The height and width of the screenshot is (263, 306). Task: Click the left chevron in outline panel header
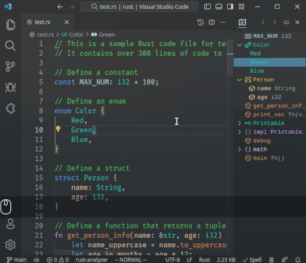point(263,22)
